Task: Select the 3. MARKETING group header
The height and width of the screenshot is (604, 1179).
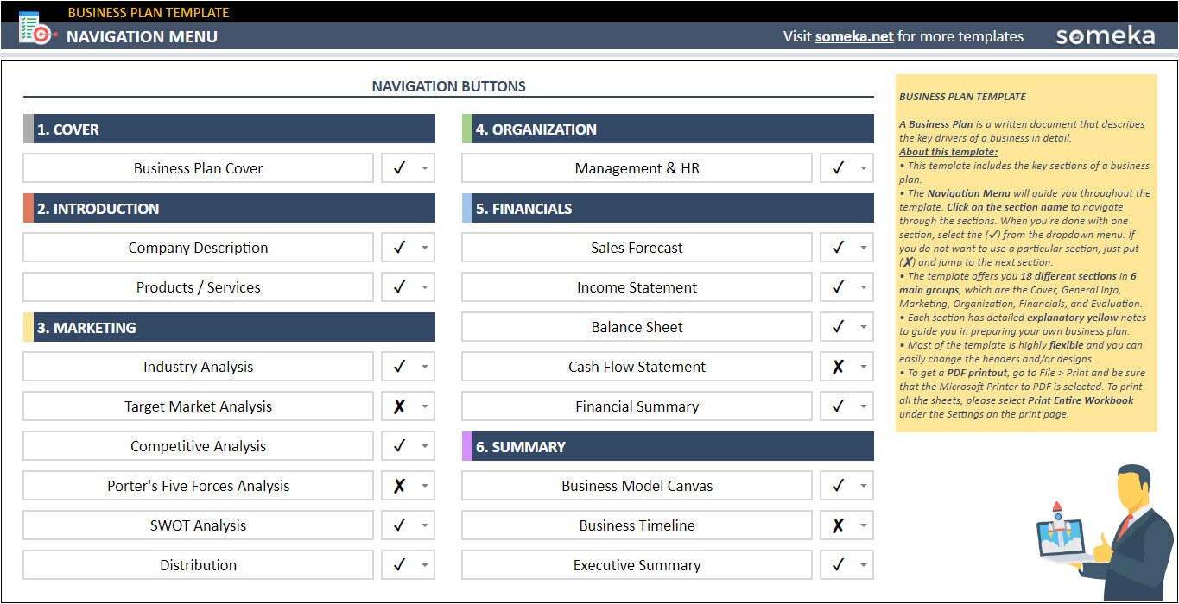Action: tap(229, 328)
